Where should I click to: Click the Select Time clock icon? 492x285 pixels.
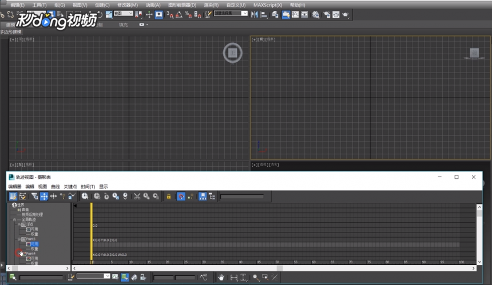85,196
